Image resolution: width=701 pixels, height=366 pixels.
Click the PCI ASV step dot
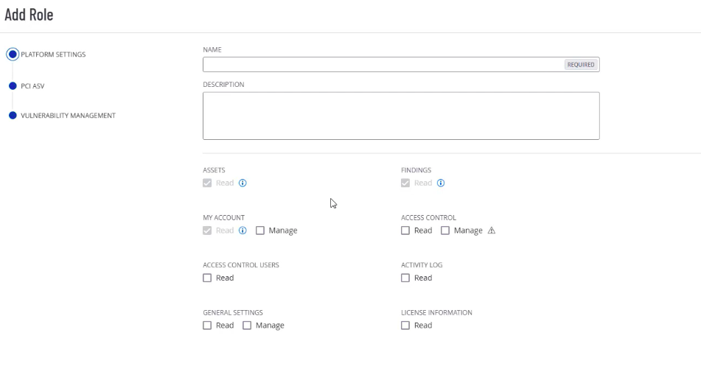pyautogui.click(x=13, y=86)
